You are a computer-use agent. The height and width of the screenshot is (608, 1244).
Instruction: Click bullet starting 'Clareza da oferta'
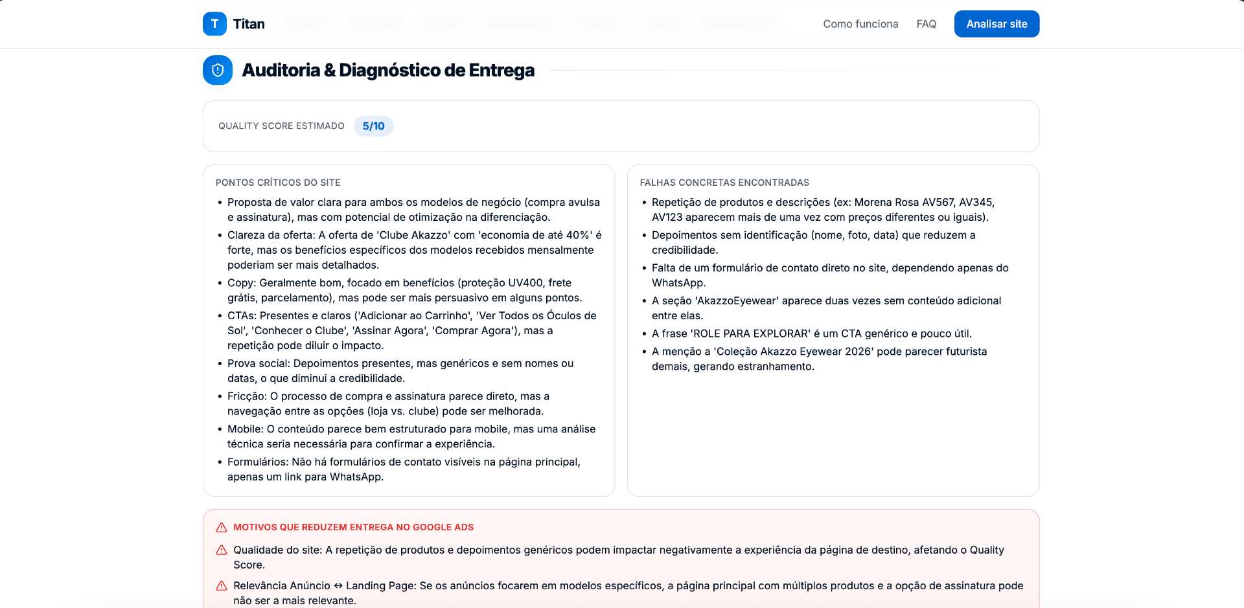pos(415,250)
